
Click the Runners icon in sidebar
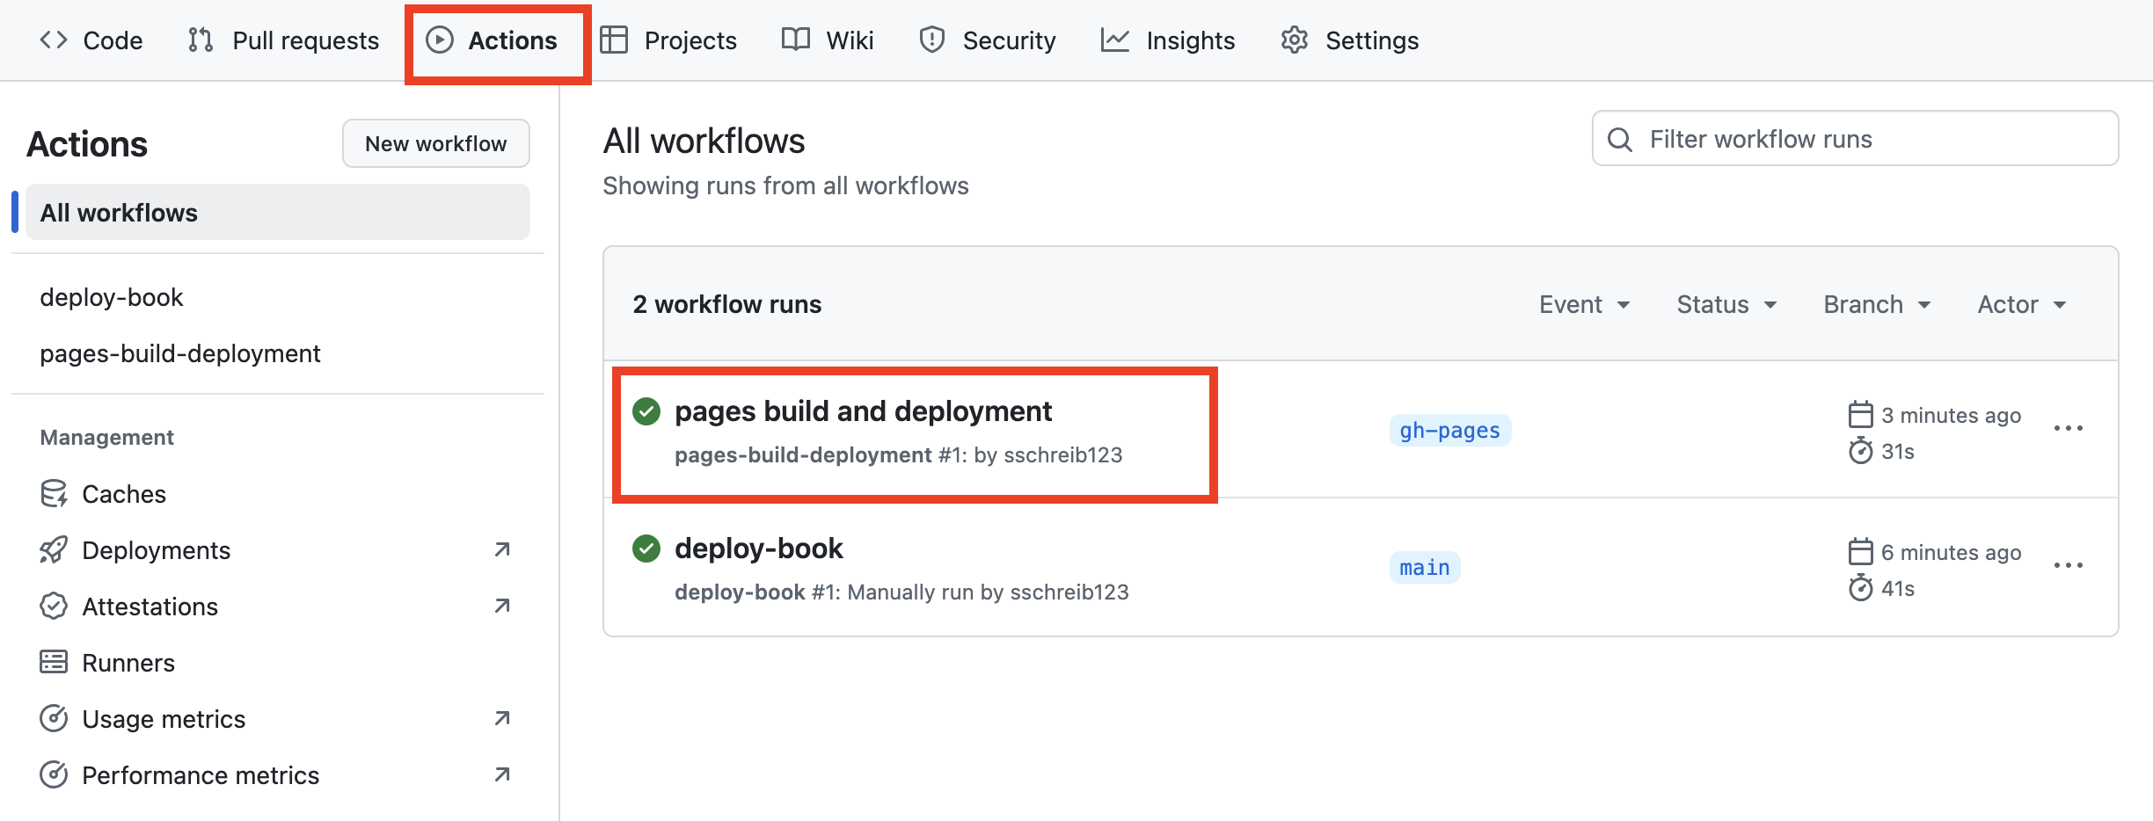pyautogui.click(x=54, y=662)
